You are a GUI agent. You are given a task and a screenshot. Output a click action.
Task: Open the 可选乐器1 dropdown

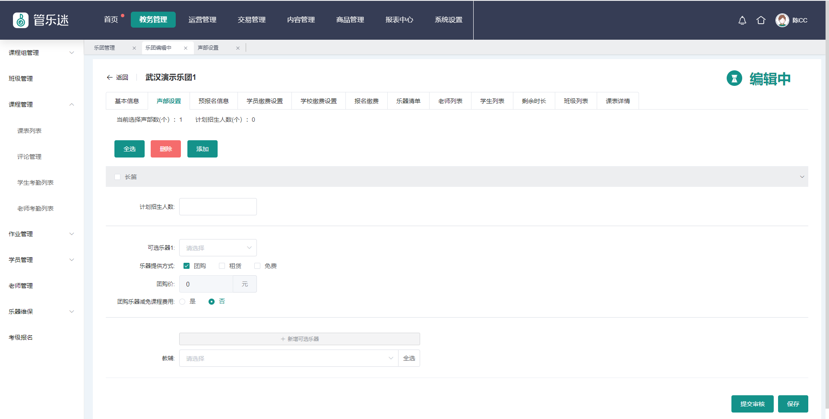click(218, 248)
